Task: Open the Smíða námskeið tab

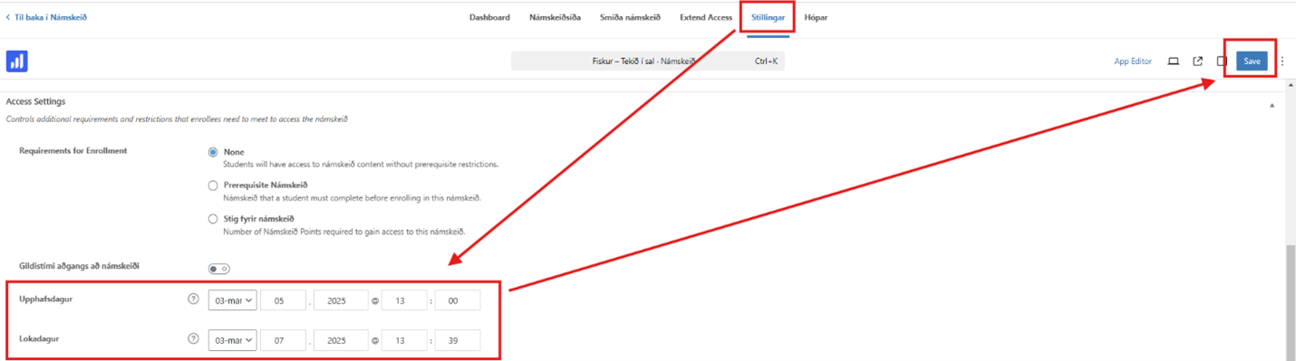Action: pyautogui.click(x=630, y=17)
